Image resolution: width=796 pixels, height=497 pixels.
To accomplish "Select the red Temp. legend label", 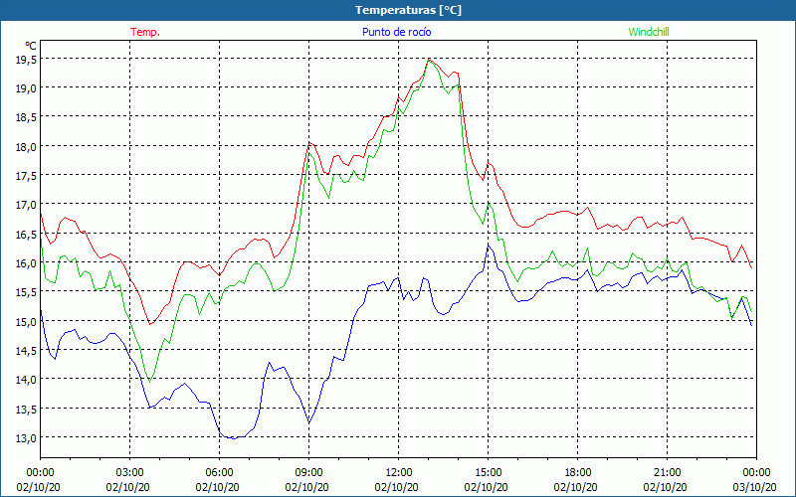I will pos(145,32).
